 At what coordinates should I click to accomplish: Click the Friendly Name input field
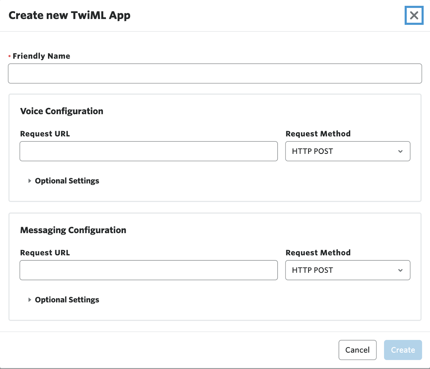(215, 73)
